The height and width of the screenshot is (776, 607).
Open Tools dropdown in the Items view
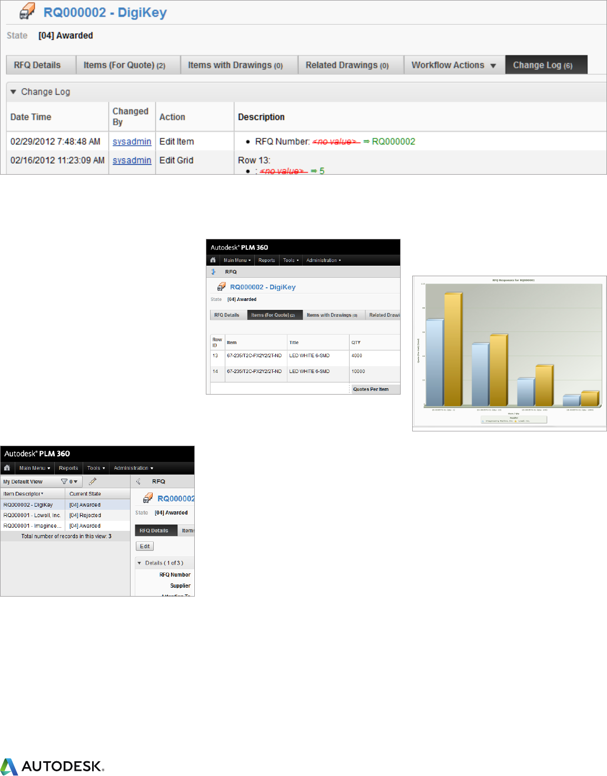tap(291, 260)
